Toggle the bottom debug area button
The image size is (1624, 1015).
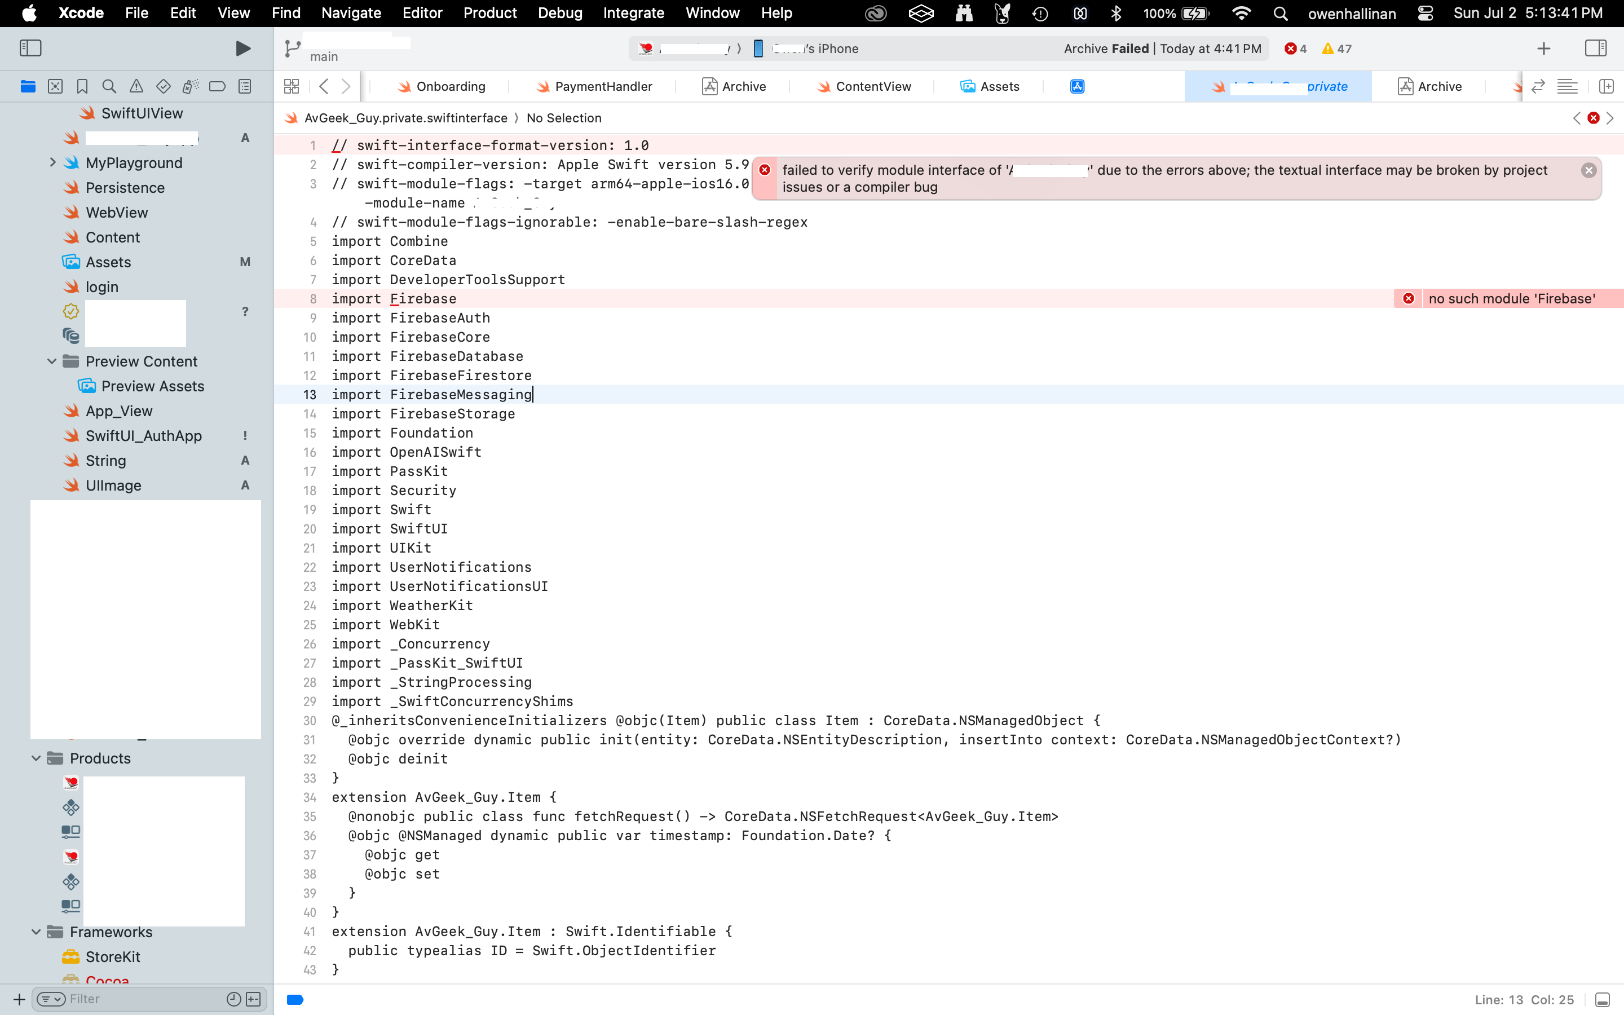[x=1602, y=1000]
